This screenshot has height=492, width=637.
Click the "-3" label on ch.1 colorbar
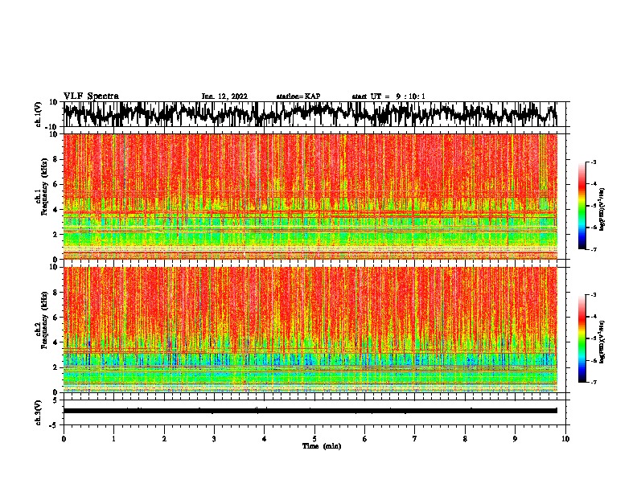pos(594,162)
